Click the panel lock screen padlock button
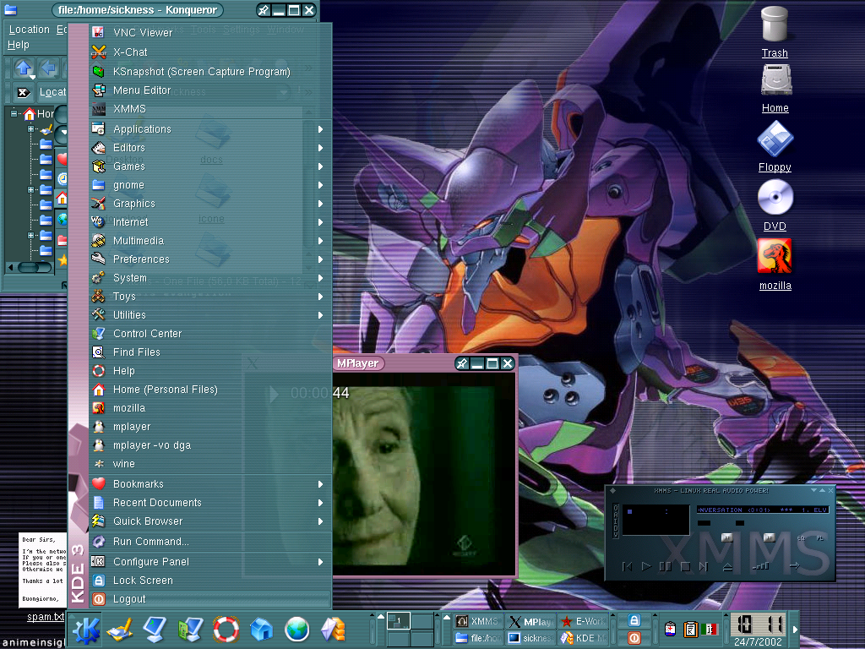The height and width of the screenshot is (649, 865). pos(634,621)
